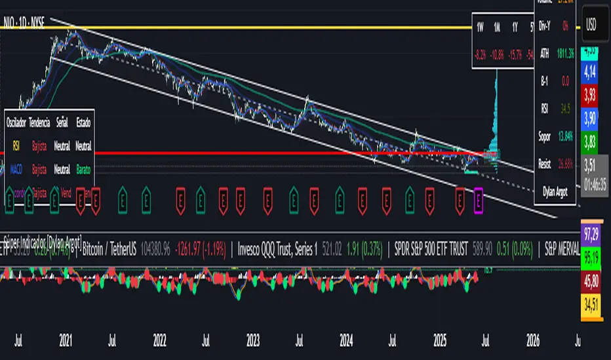
Task: Click the 4,14 blue price label
Action: 589,73
